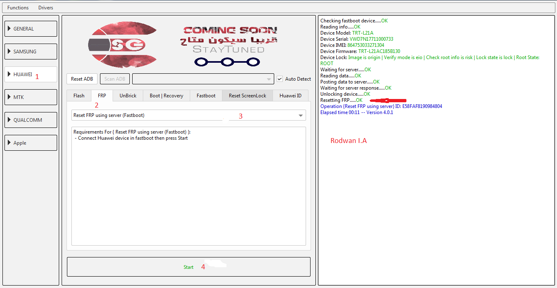Image resolution: width=557 pixels, height=288 pixels.
Task: Click the Reading info.....OK log line
Action: click(340, 27)
